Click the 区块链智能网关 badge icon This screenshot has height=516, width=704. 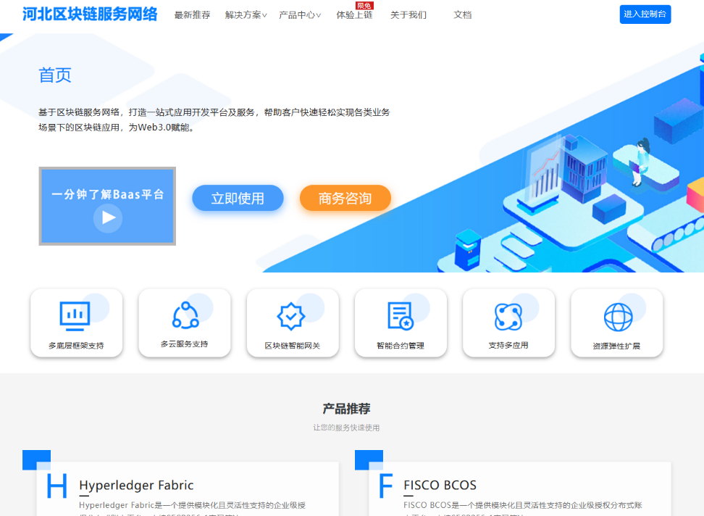point(292,316)
